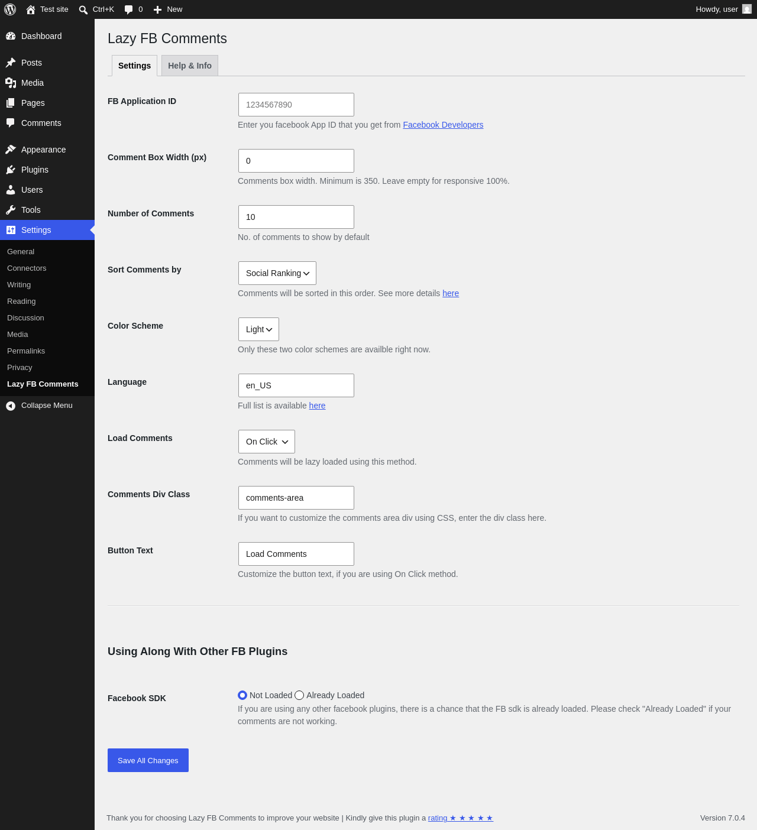
Task: Click the Test site home icon
Action: 31,9
